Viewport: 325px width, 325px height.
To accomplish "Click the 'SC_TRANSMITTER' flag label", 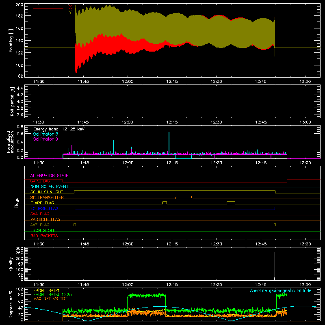I will [x=47, y=197].
